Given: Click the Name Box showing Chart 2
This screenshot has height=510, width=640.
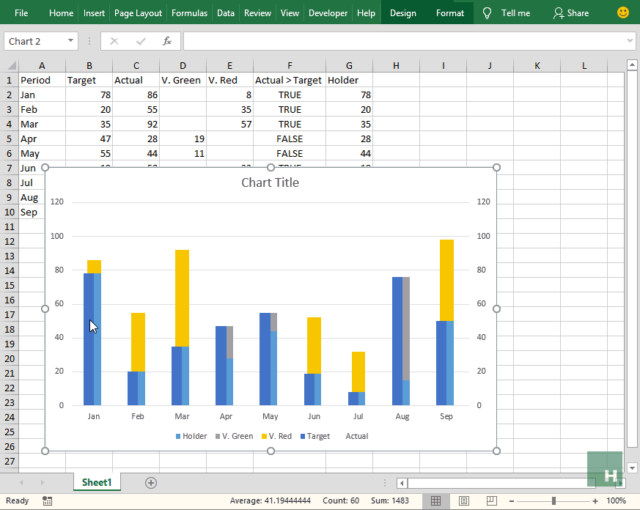Looking at the screenshot, I should click(x=35, y=41).
